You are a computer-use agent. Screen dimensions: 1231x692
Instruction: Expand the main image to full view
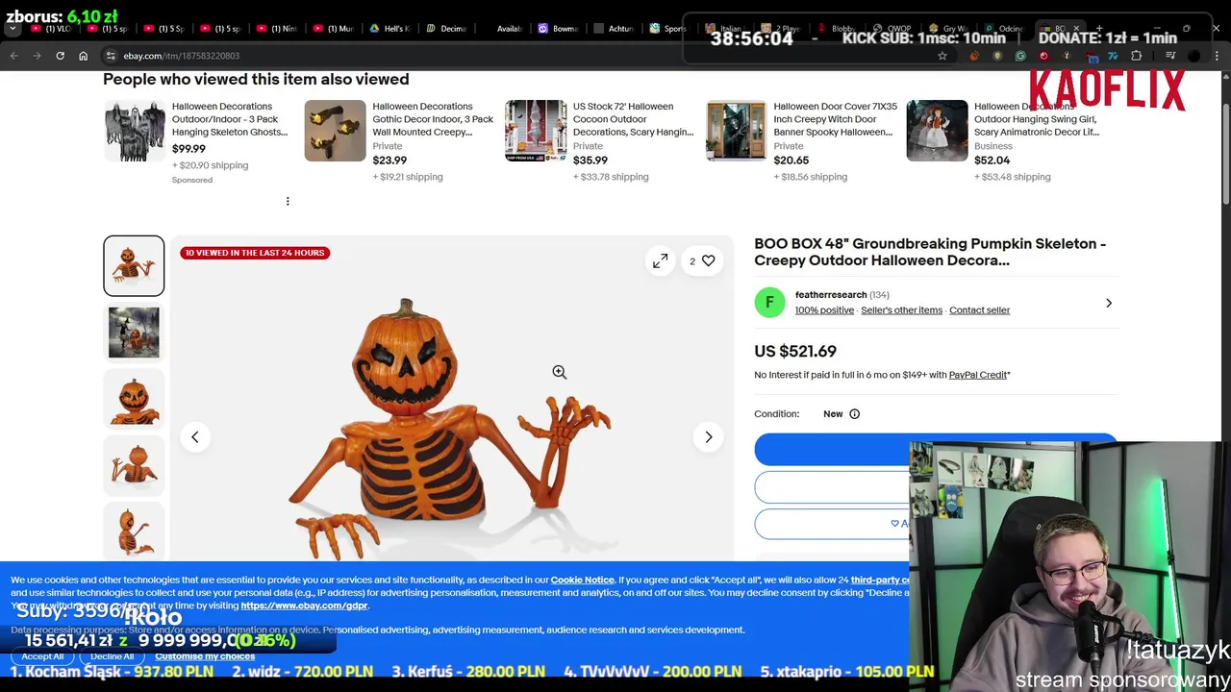click(660, 260)
